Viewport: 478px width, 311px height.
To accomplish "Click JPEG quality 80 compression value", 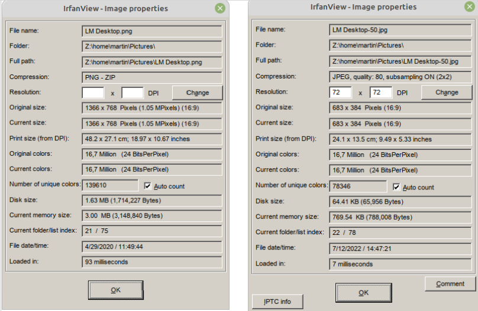I will [401, 77].
